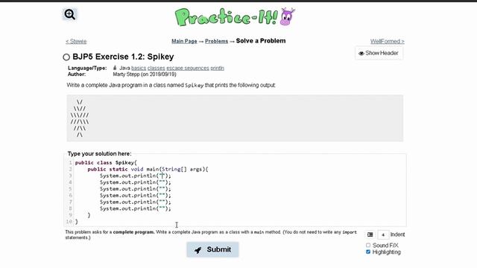
Task: Submit the solution
Action: click(x=212, y=249)
